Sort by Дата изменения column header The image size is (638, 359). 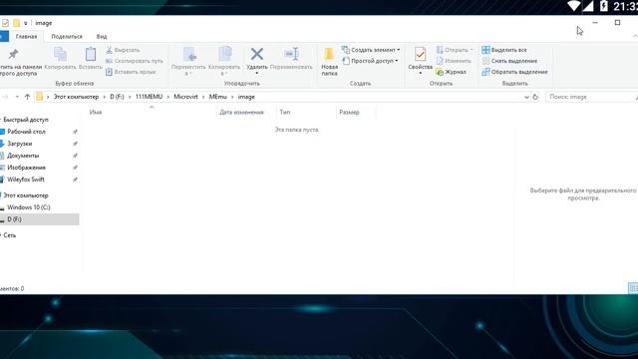(x=241, y=113)
